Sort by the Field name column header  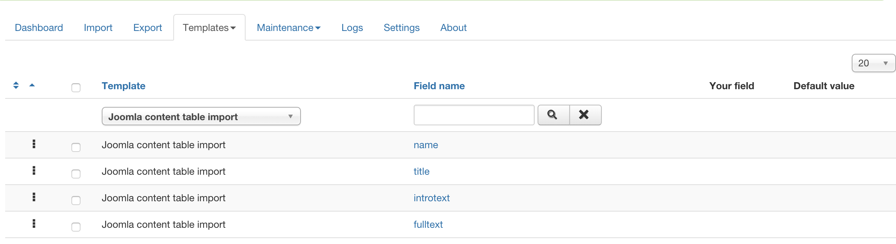point(439,86)
